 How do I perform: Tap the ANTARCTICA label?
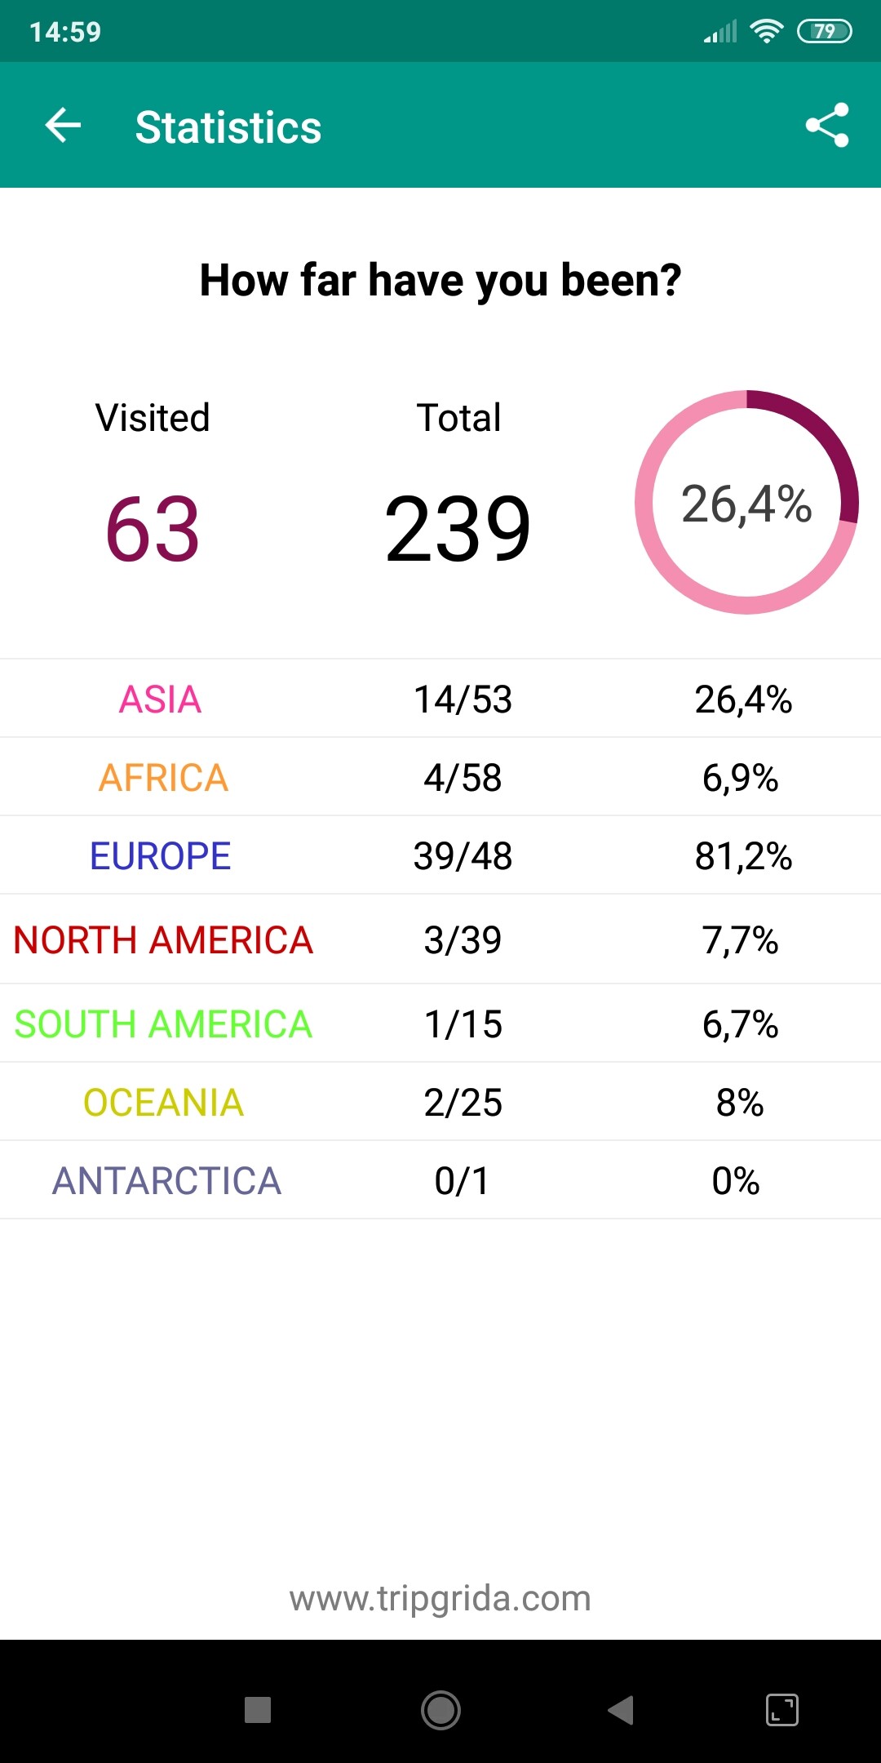point(167,1180)
